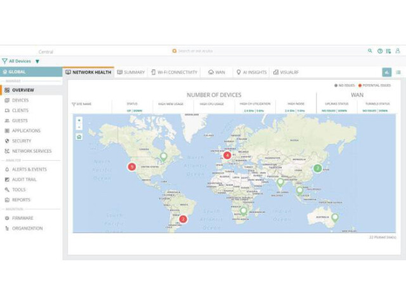Expand the All Devices dropdown arrow
This screenshot has height=304, width=406.
[37, 61]
